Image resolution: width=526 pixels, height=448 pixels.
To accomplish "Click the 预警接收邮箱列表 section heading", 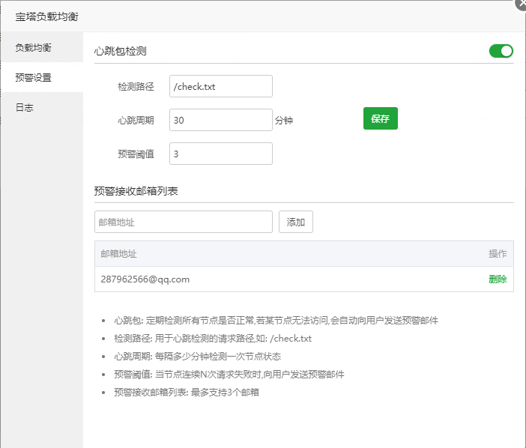I will [136, 190].
